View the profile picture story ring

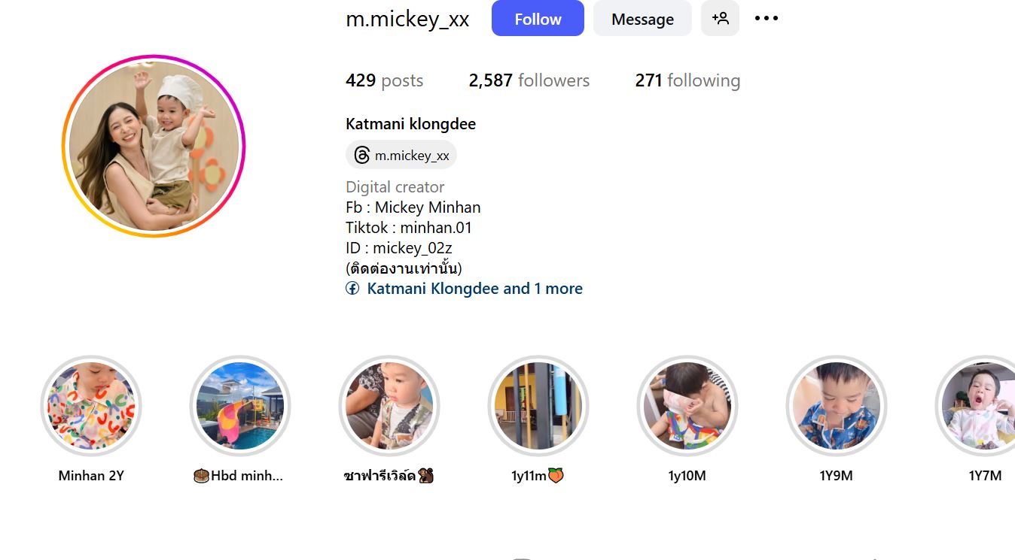154,146
